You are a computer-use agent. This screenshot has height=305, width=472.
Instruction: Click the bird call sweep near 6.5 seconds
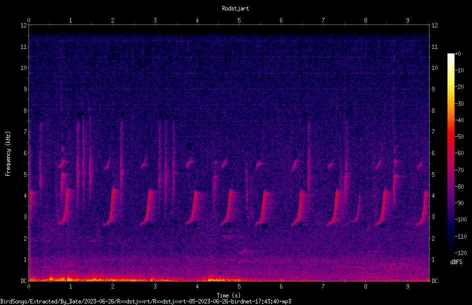(x=299, y=208)
